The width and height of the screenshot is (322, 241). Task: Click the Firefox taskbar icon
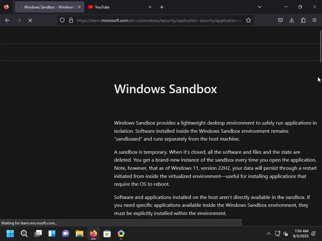(x=93, y=233)
